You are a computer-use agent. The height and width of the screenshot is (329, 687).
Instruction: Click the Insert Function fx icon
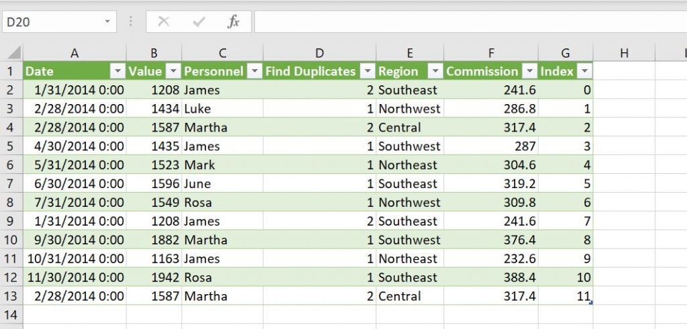[x=233, y=21]
